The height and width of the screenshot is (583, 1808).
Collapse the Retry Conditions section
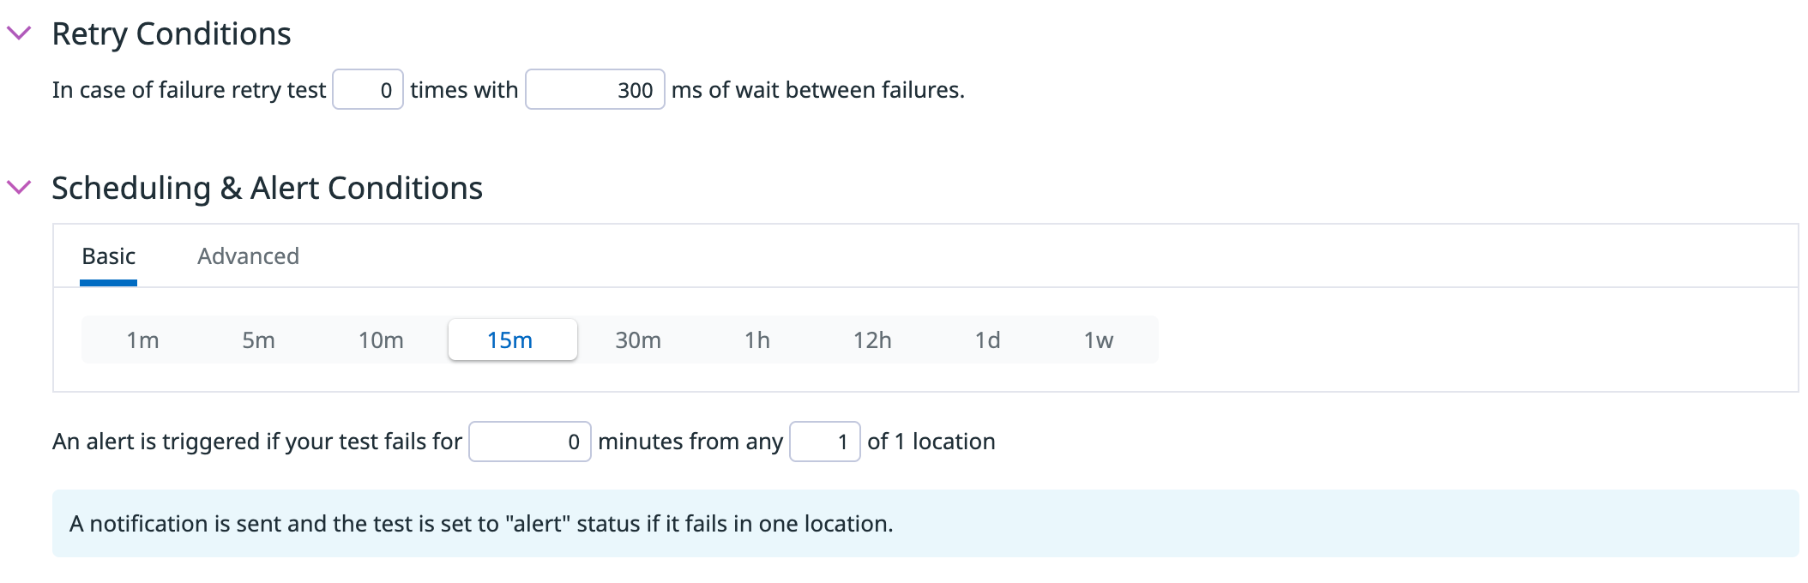(19, 33)
